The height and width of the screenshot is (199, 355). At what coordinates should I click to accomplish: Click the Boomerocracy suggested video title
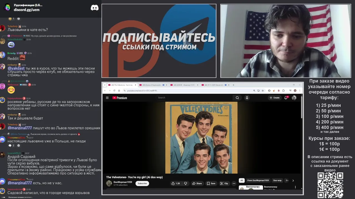(x=270, y=187)
